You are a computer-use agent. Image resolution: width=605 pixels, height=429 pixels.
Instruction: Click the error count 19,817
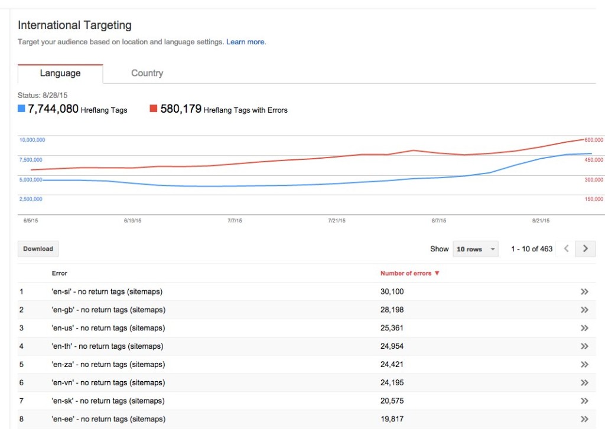pos(392,419)
